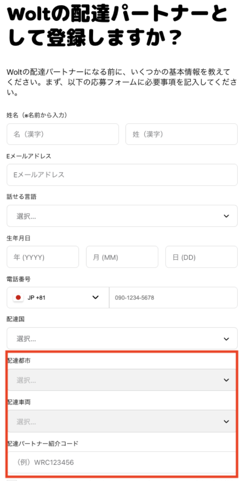Focus the 配達パートナー紹介コード referral code field

(122, 462)
